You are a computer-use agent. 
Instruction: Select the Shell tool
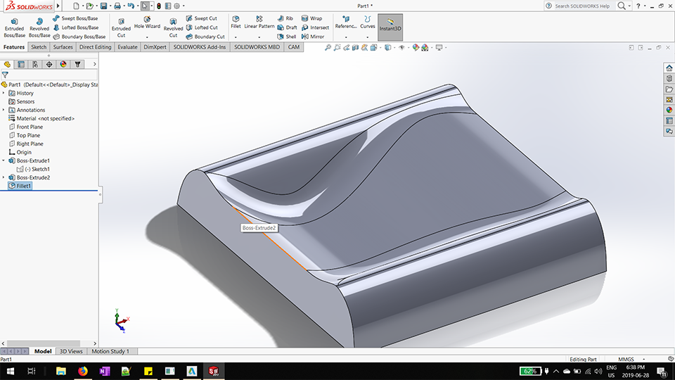[287, 37]
